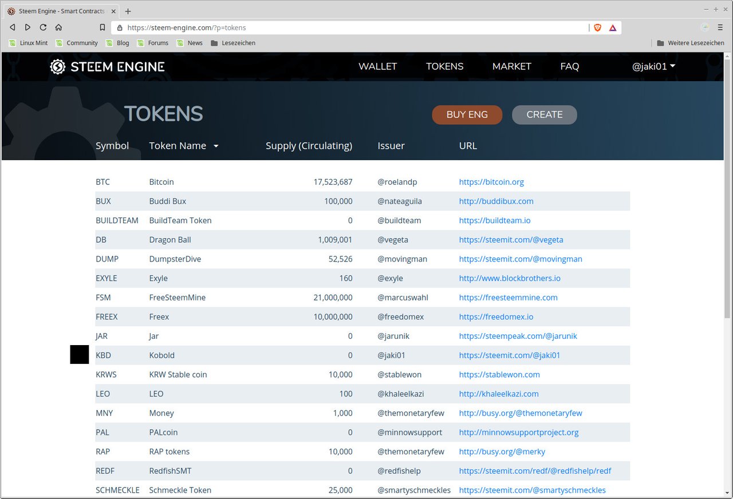Viewport: 733px width, 499px height.
Task: Open the browser home page icon
Action: point(58,27)
